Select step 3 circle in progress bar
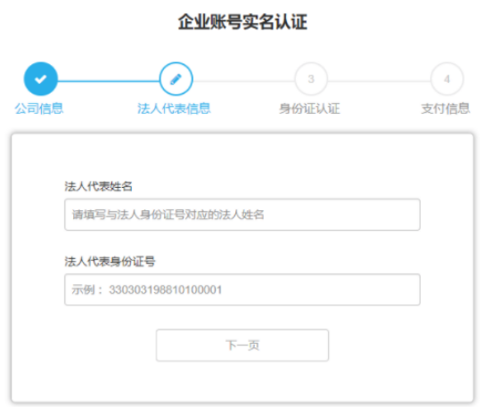This screenshot has width=482, height=407. pos(311,79)
